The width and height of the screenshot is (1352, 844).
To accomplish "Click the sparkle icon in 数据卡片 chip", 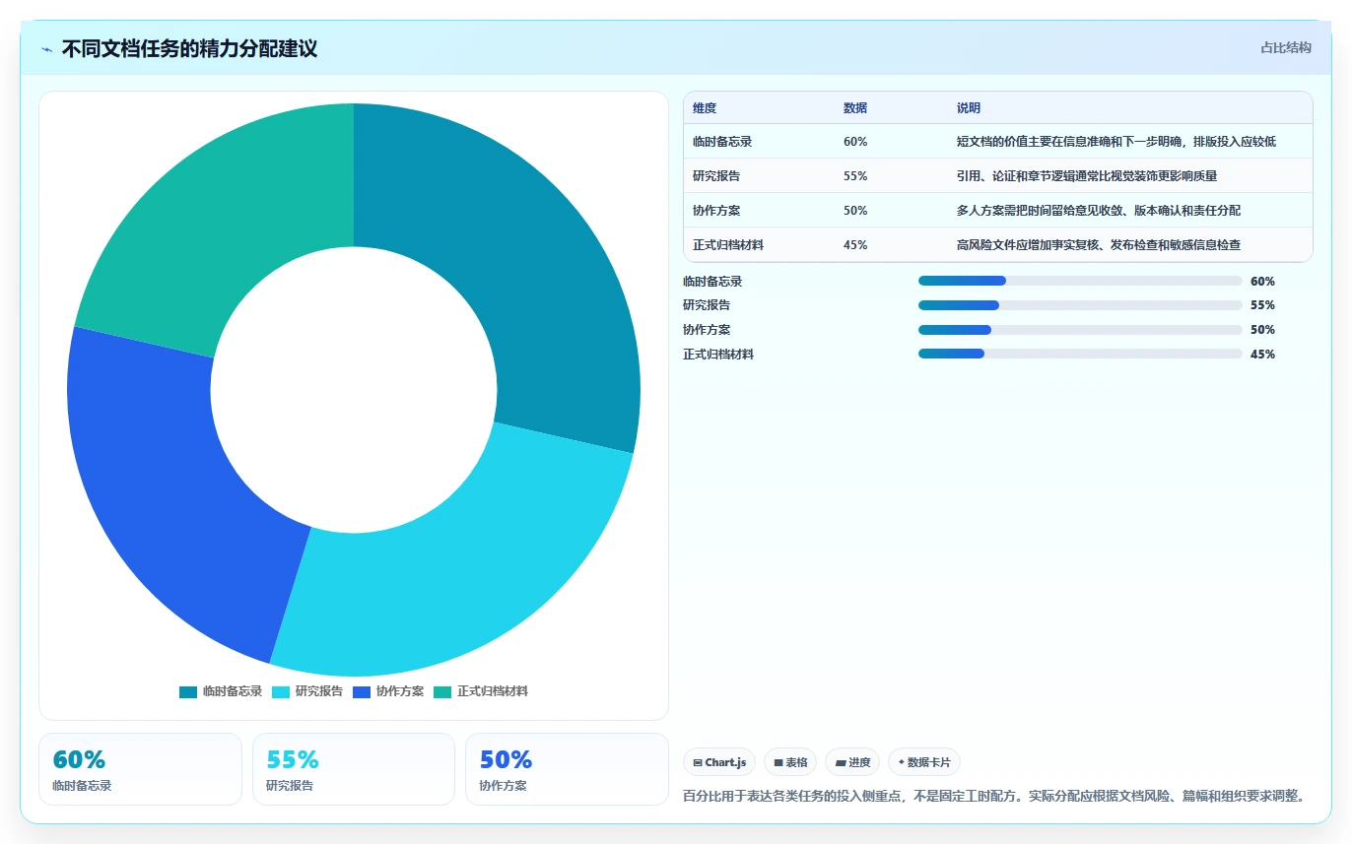I will coord(902,762).
